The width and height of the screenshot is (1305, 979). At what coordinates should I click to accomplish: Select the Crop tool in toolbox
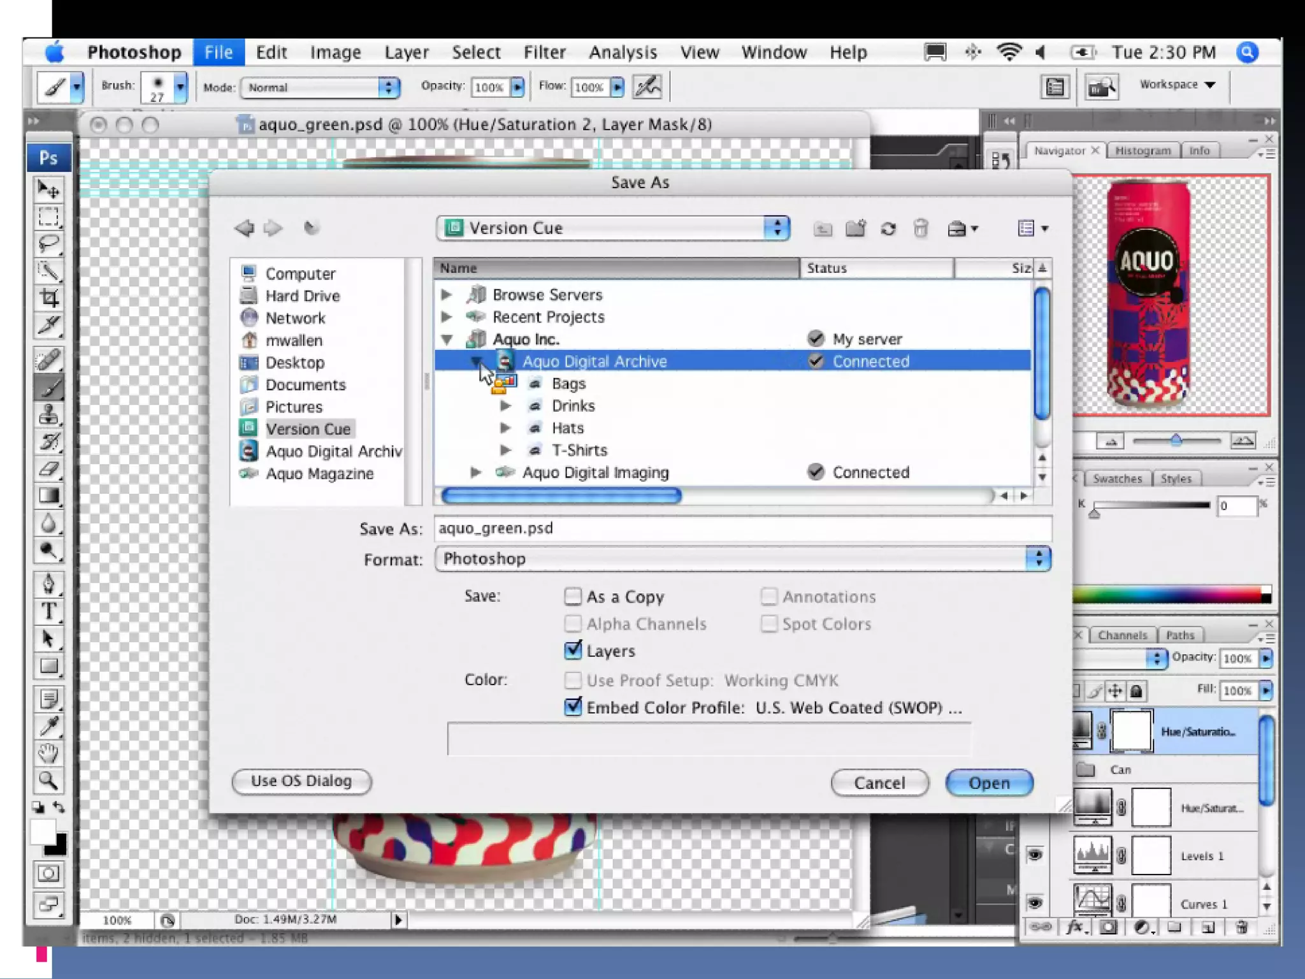click(48, 298)
